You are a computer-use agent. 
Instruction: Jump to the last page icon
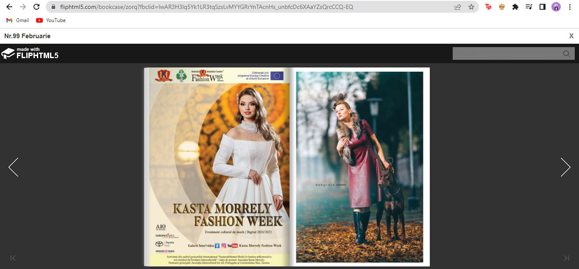pyautogui.click(x=566, y=258)
